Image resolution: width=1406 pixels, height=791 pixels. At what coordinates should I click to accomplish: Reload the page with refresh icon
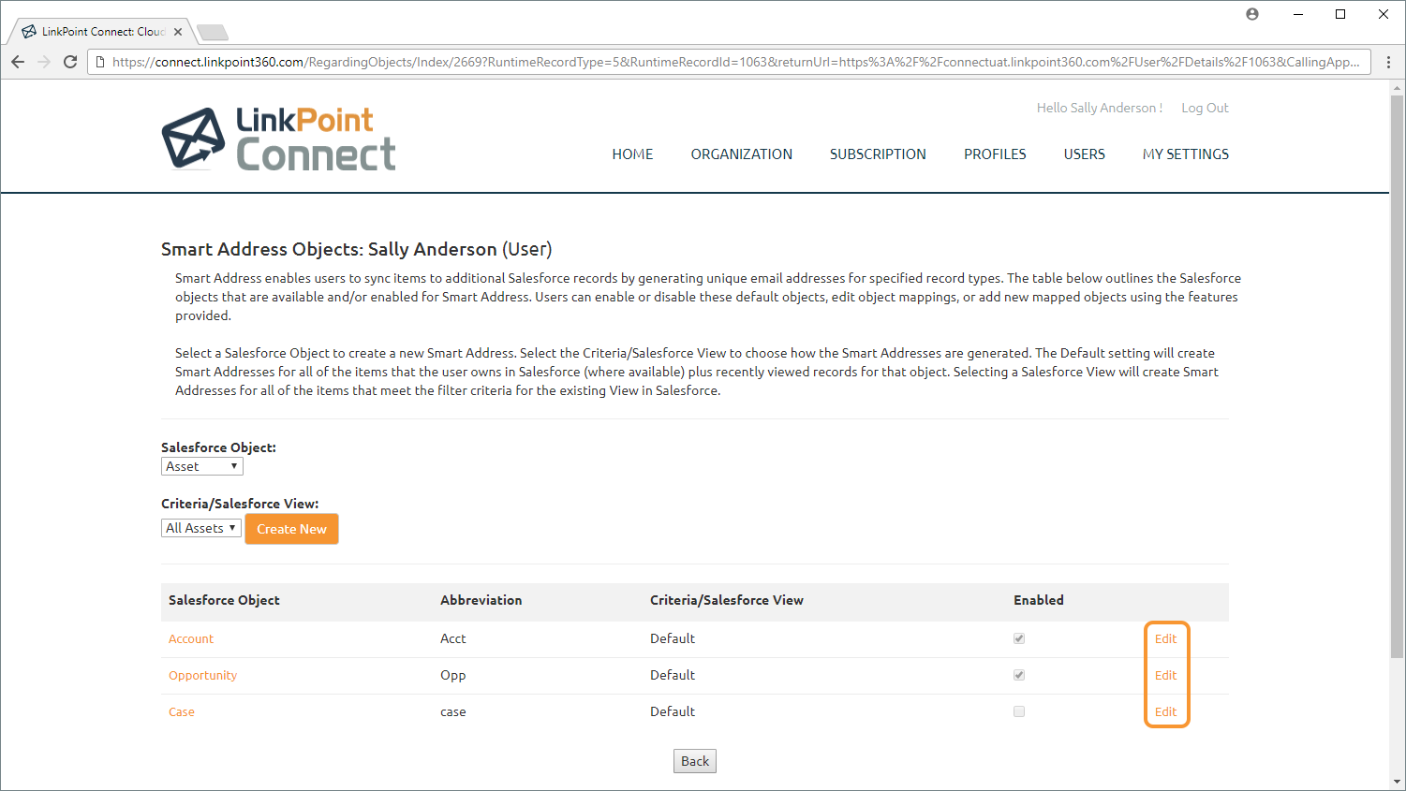tap(70, 62)
